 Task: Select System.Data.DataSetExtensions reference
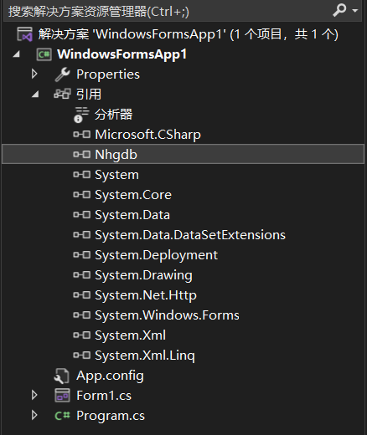click(x=190, y=235)
